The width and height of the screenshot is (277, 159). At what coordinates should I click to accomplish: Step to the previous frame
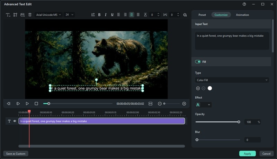(8, 103)
